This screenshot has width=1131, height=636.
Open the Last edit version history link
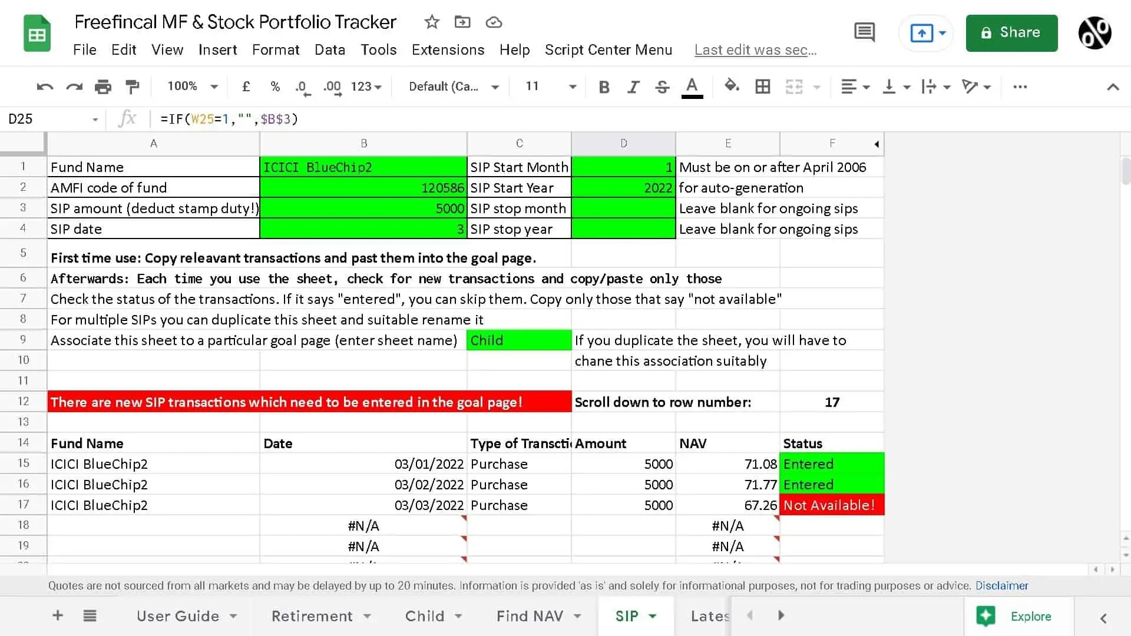point(755,50)
